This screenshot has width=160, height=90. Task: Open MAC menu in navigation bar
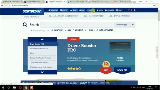pos(82,10)
